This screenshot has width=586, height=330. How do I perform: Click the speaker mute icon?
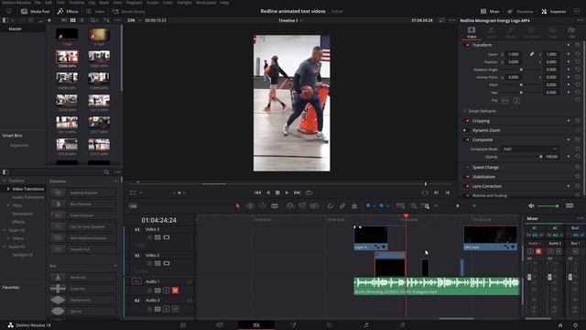tap(531, 206)
